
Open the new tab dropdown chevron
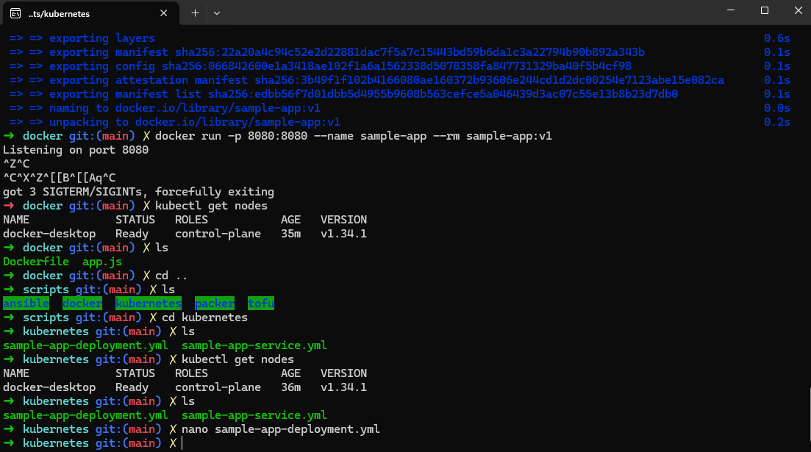(x=215, y=12)
